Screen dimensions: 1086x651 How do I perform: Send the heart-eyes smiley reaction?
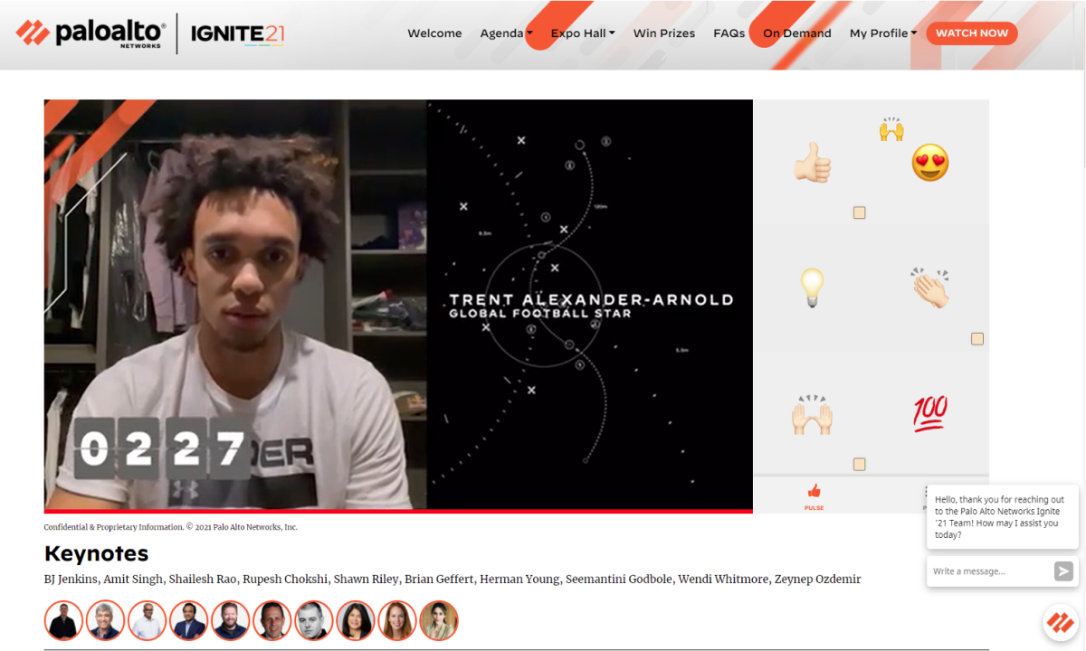(x=930, y=163)
